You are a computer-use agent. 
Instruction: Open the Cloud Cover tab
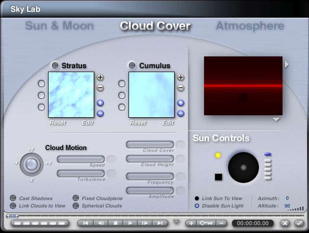pyautogui.click(x=155, y=26)
